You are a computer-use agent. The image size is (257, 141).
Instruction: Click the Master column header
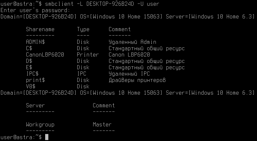point(102,124)
